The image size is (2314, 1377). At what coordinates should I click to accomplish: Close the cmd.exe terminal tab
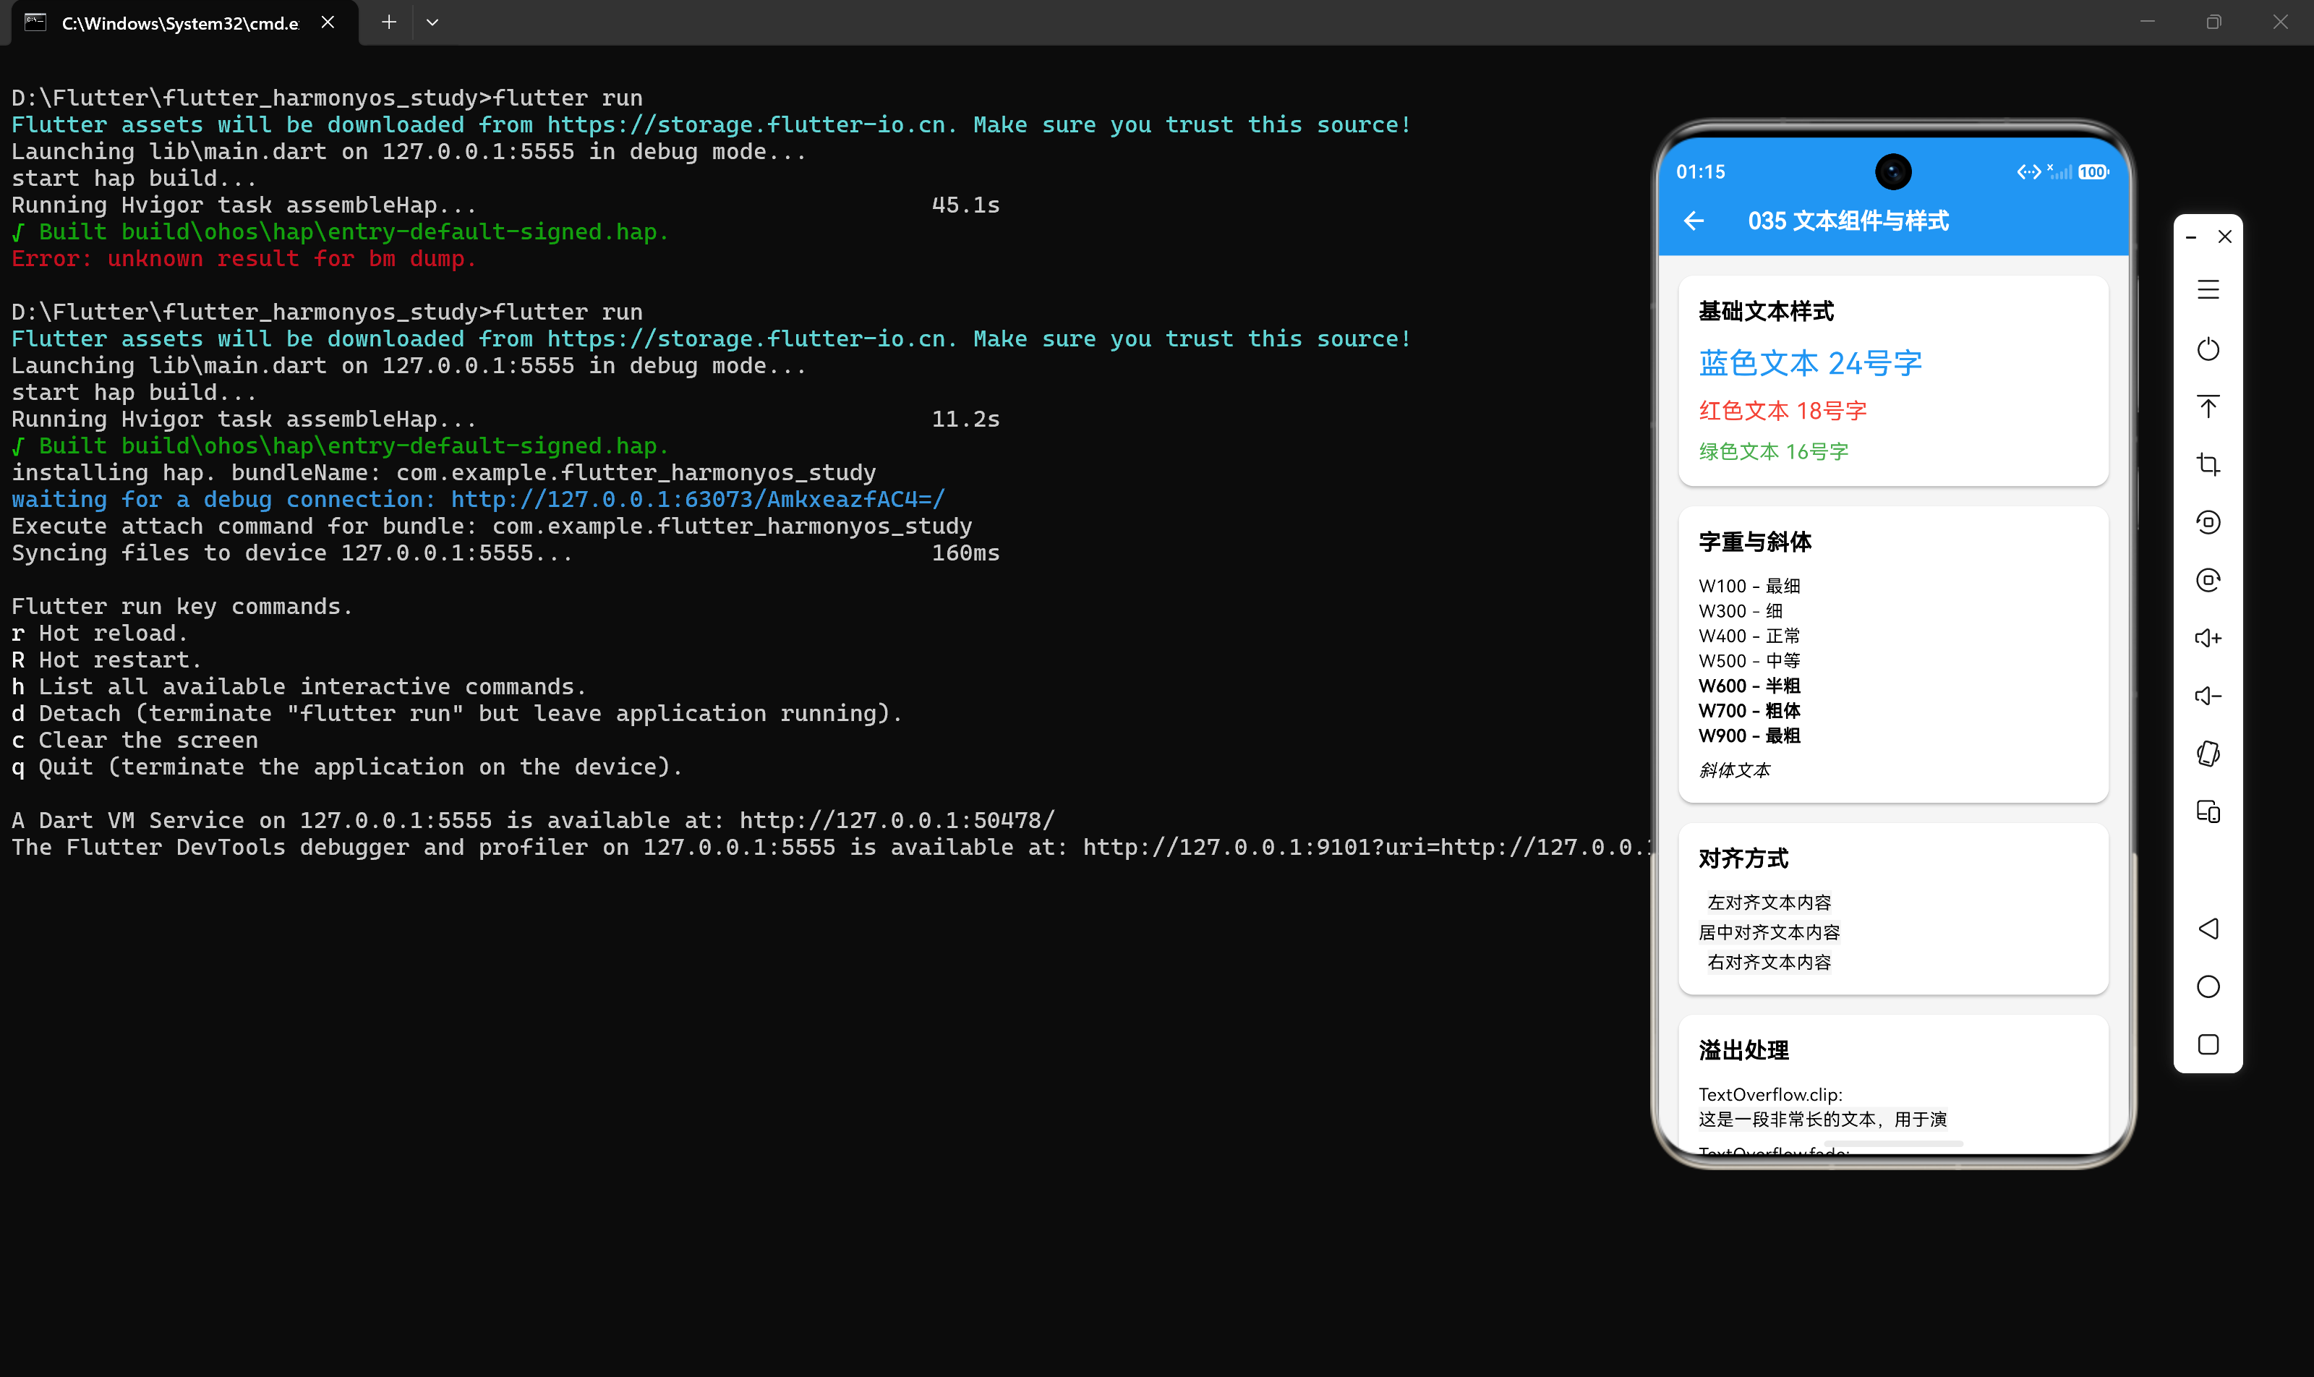(x=328, y=22)
